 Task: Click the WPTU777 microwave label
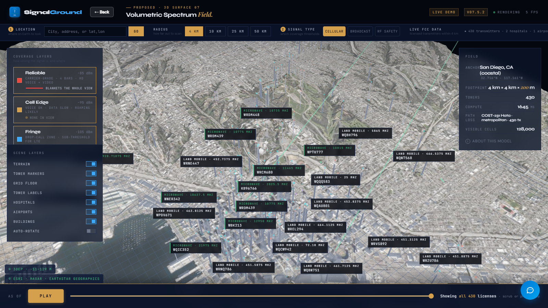[x=329, y=150]
